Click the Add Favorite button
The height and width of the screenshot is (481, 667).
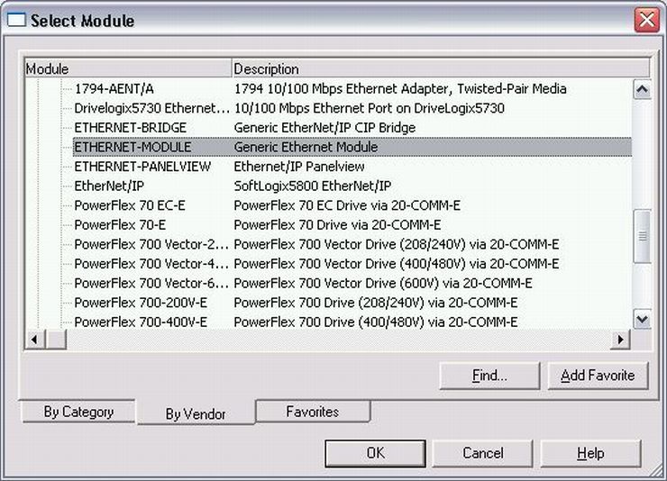[598, 376]
